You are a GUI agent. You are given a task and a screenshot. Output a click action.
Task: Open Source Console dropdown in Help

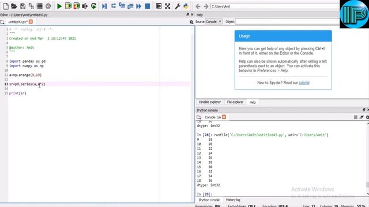[214, 22]
